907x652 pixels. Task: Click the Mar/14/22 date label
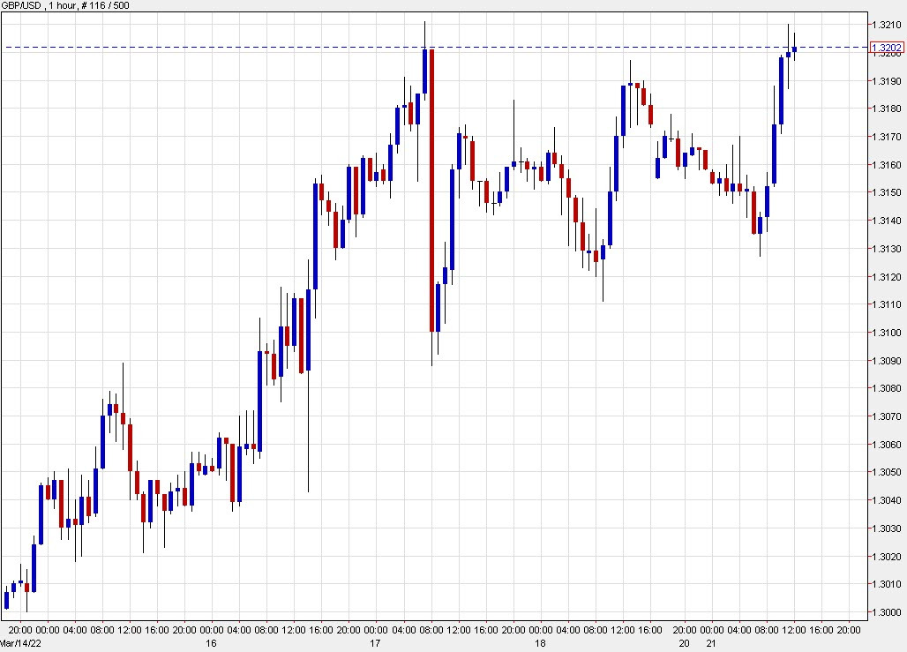(20, 643)
